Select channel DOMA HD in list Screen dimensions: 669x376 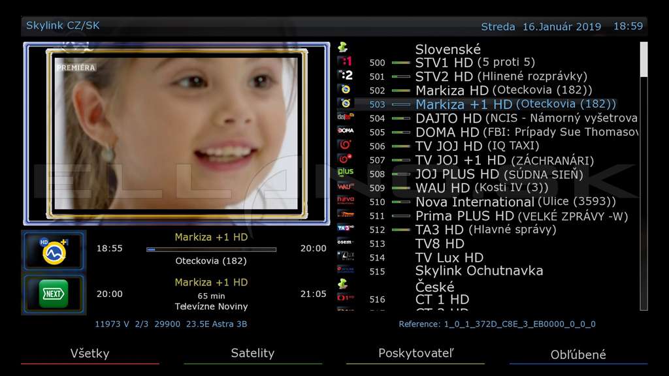click(x=487, y=132)
